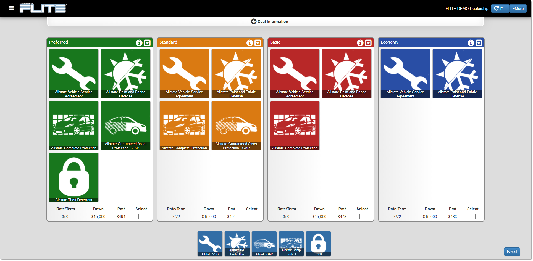Click the $491 Standard payment value

232,217
